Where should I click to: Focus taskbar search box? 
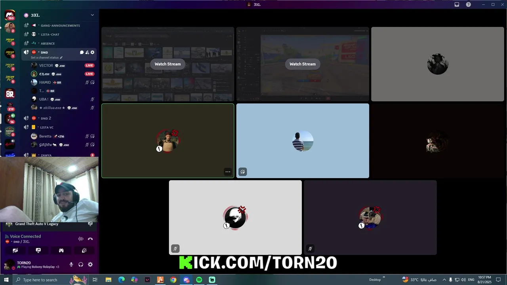click(51, 280)
